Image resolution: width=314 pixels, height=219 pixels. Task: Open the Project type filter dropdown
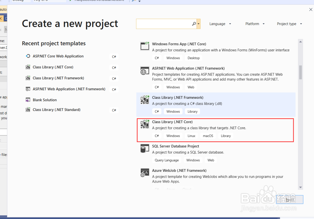pyautogui.click(x=290, y=24)
